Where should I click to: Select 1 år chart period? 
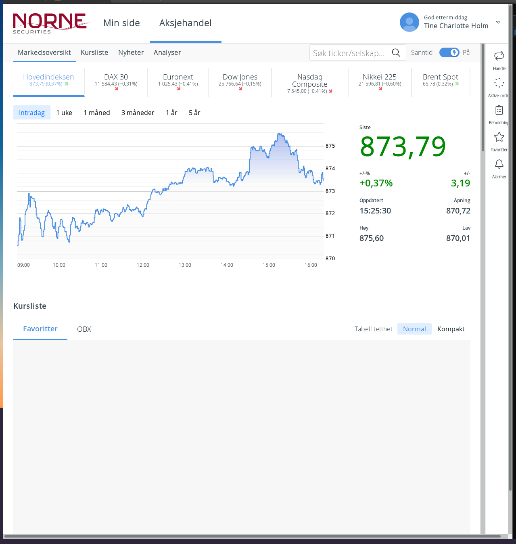point(171,113)
